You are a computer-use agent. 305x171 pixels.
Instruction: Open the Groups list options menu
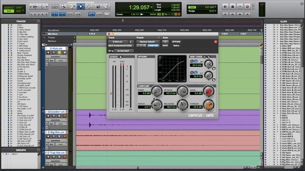tap(38, 150)
